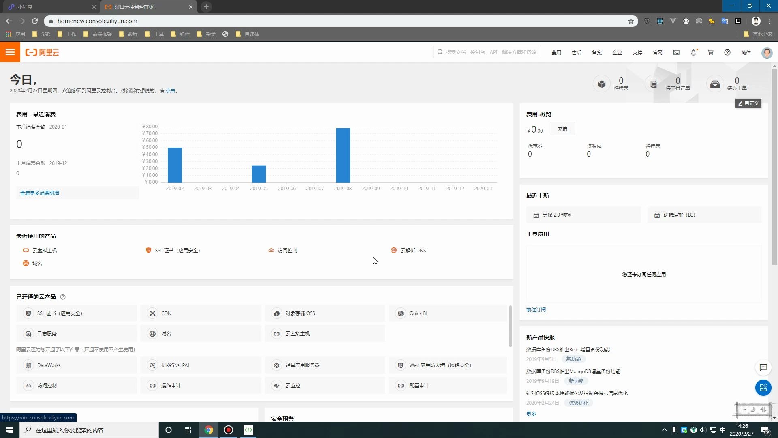Image resolution: width=778 pixels, height=438 pixels.
Task: Click the 2019-08 bar in chart
Action: [343, 155]
